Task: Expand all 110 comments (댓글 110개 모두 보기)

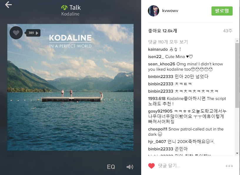Action: 168,42
